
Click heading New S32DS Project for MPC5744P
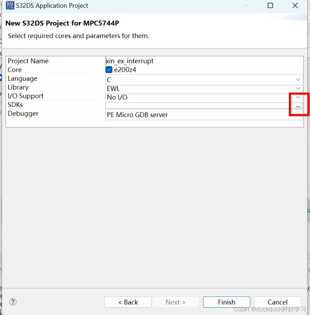[x=62, y=23]
